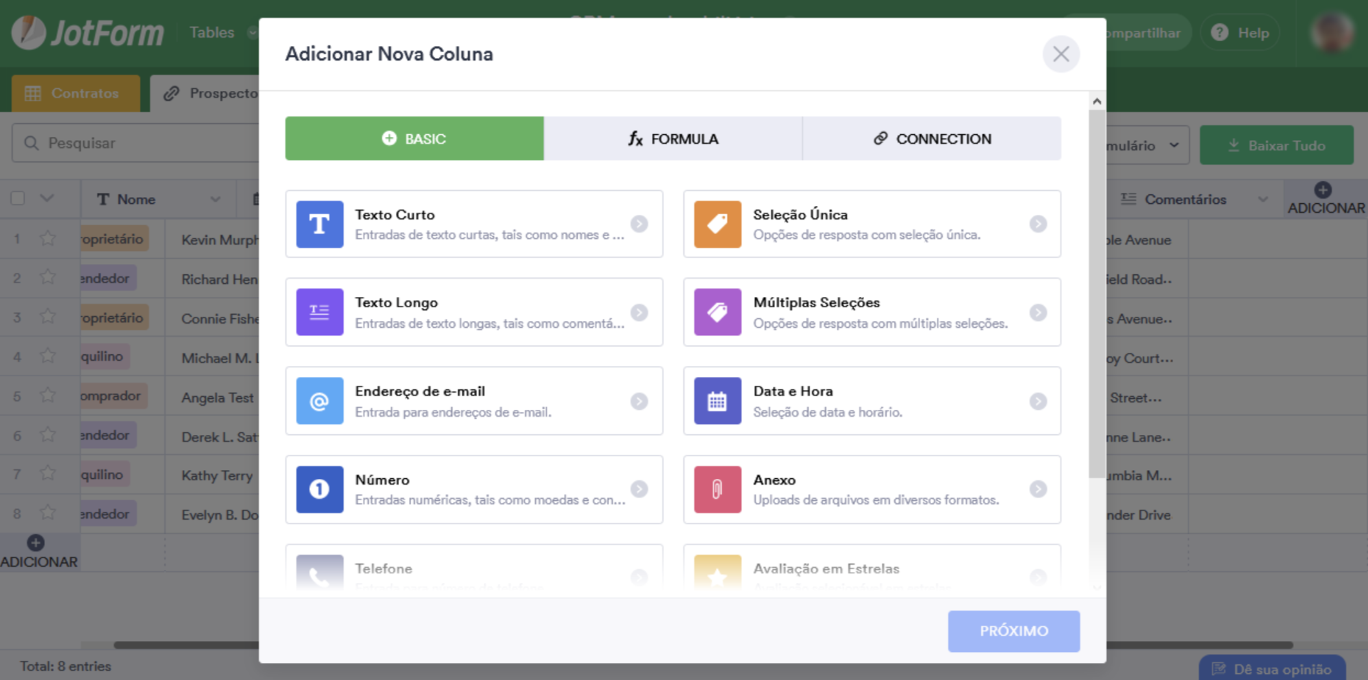Image resolution: width=1368 pixels, height=680 pixels.
Task: Switch to the CONNECTION tab
Action: [932, 139]
